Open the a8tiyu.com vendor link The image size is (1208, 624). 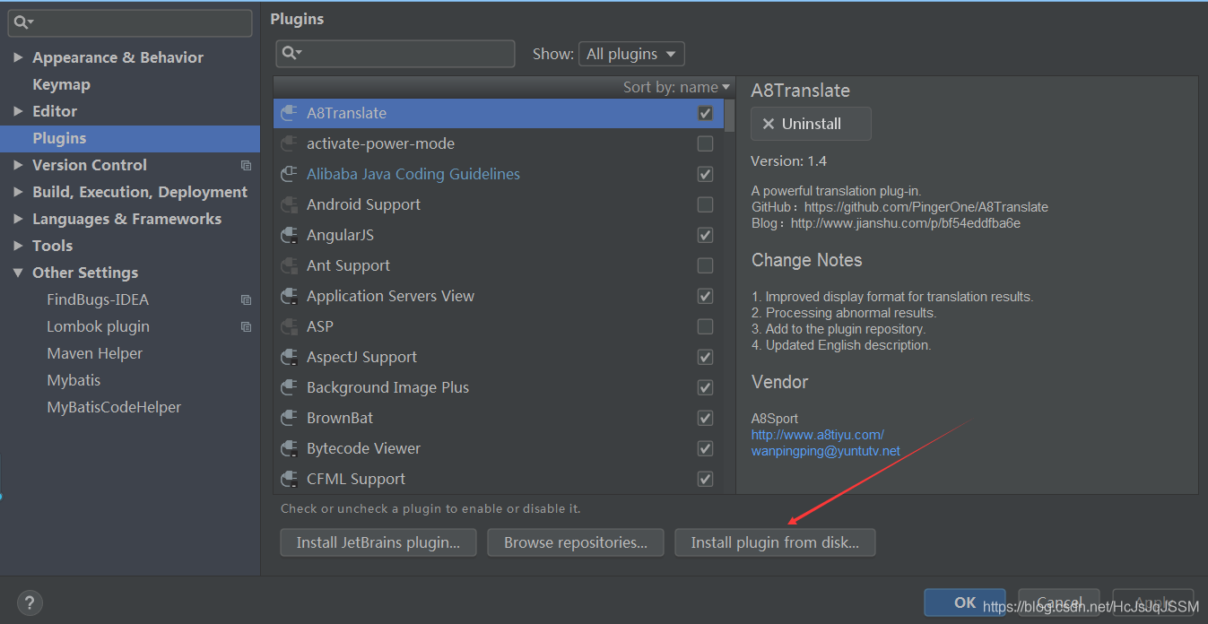817,435
